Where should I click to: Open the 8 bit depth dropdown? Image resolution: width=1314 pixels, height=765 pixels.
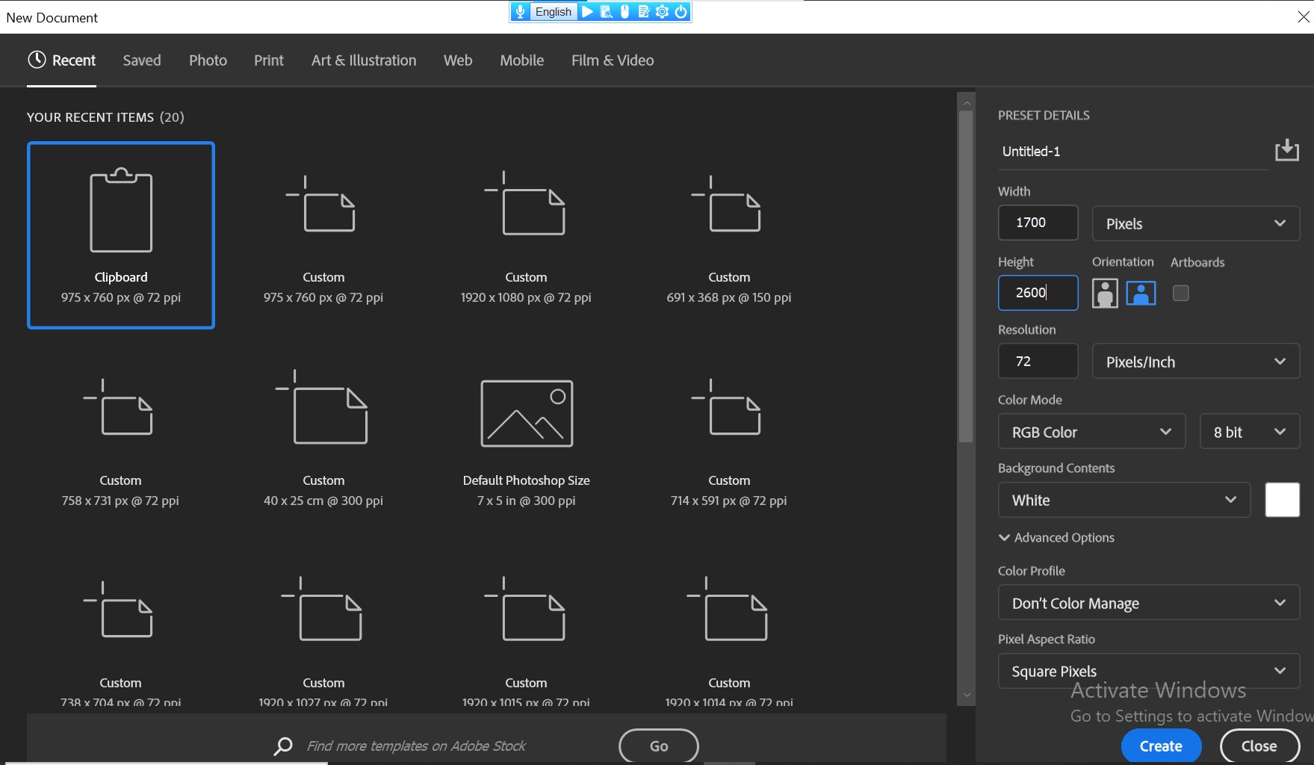point(1249,432)
